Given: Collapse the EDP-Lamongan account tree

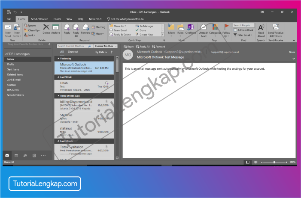Looking at the screenshot, I should (6, 54).
